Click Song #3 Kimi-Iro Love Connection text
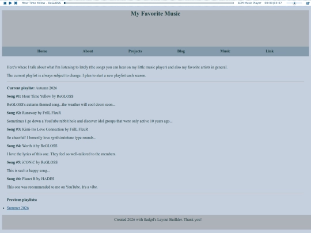 pyautogui.click(x=47, y=129)
